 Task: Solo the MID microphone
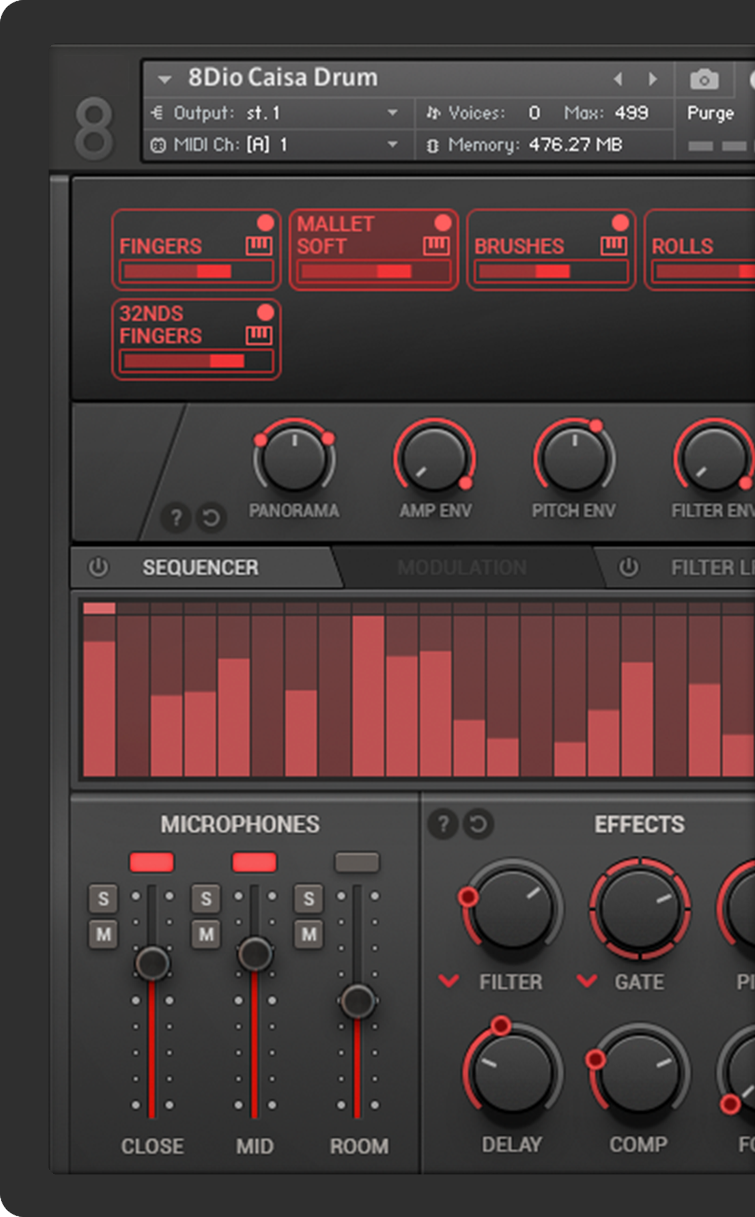pyautogui.click(x=206, y=899)
